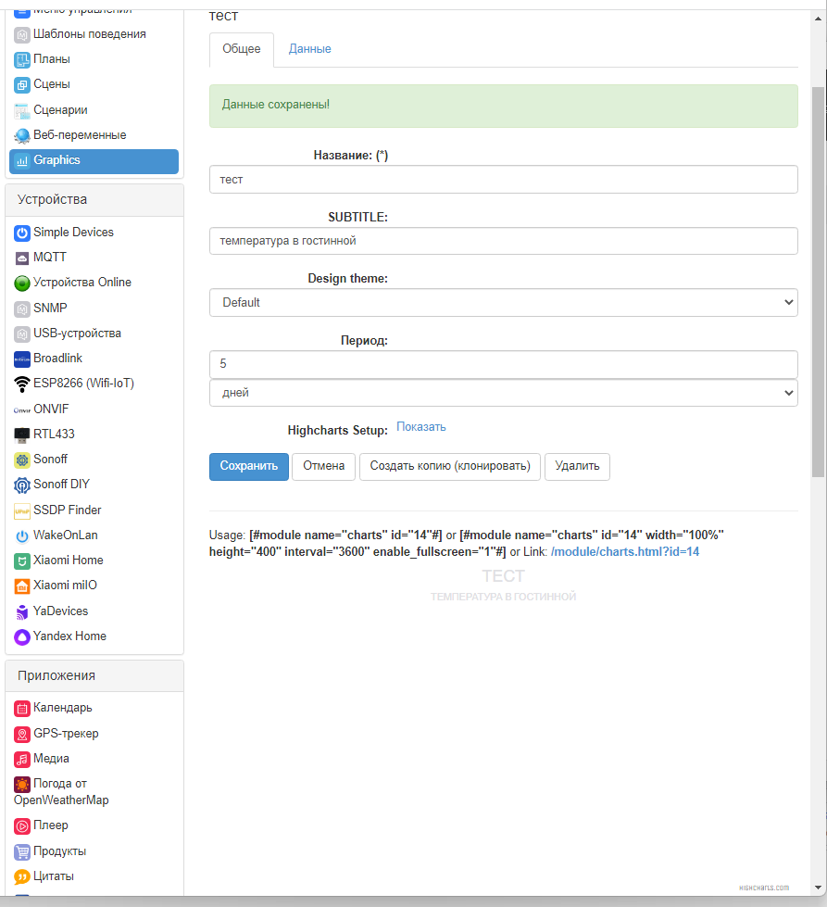This screenshot has width=827, height=907.
Task: Open the Sonoff DIY icon
Action: click(x=22, y=485)
